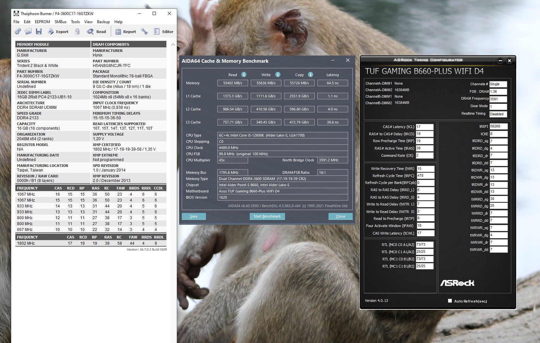
Task: Click the CAS Write Latency (tCWL) field
Action: (x=426, y=233)
